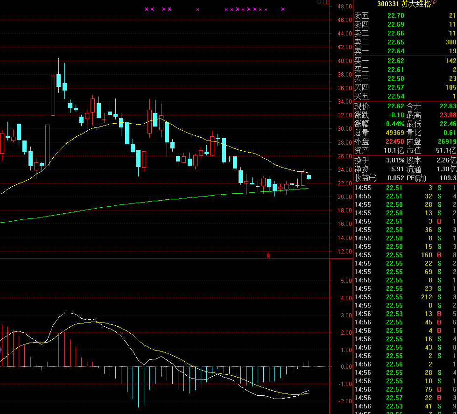The image size is (457, 414).
Task: Click the 流通 value 1.30亿
Action: coord(446,169)
